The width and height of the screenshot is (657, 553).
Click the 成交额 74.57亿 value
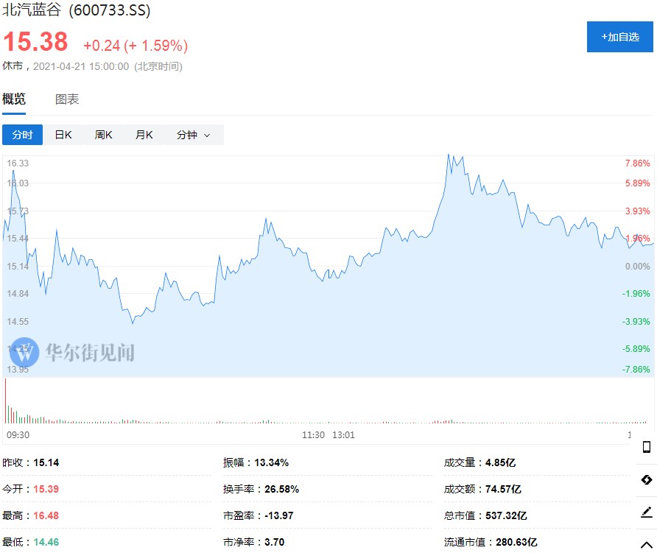click(x=503, y=489)
